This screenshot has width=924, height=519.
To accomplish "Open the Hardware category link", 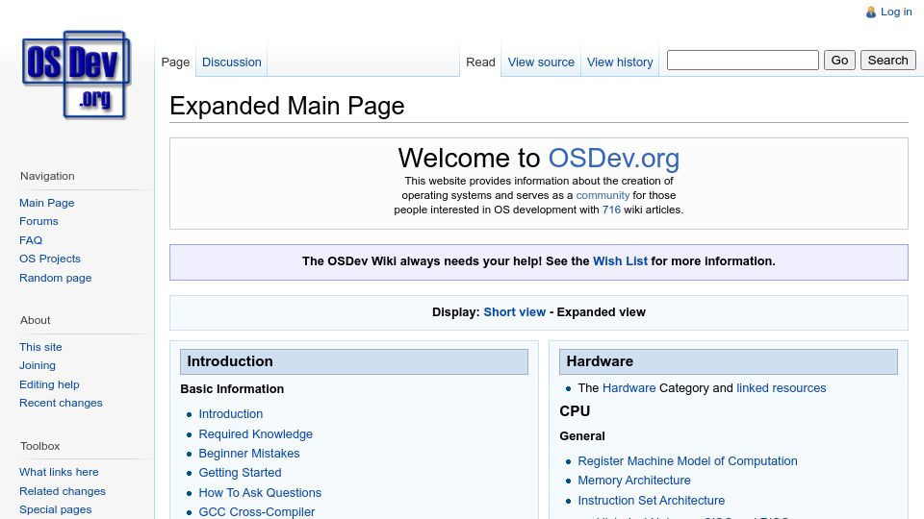I will tap(629, 388).
